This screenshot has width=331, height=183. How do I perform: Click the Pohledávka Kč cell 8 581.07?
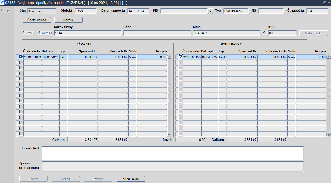click(272, 57)
